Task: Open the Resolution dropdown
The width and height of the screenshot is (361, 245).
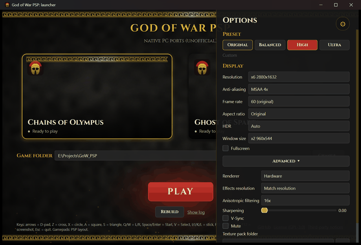Action: (299, 77)
